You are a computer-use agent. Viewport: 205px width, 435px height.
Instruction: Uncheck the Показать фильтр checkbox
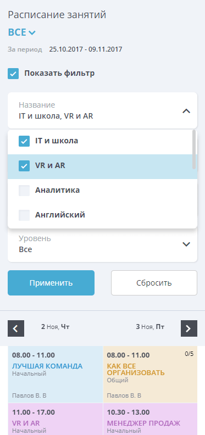pyautogui.click(x=13, y=74)
